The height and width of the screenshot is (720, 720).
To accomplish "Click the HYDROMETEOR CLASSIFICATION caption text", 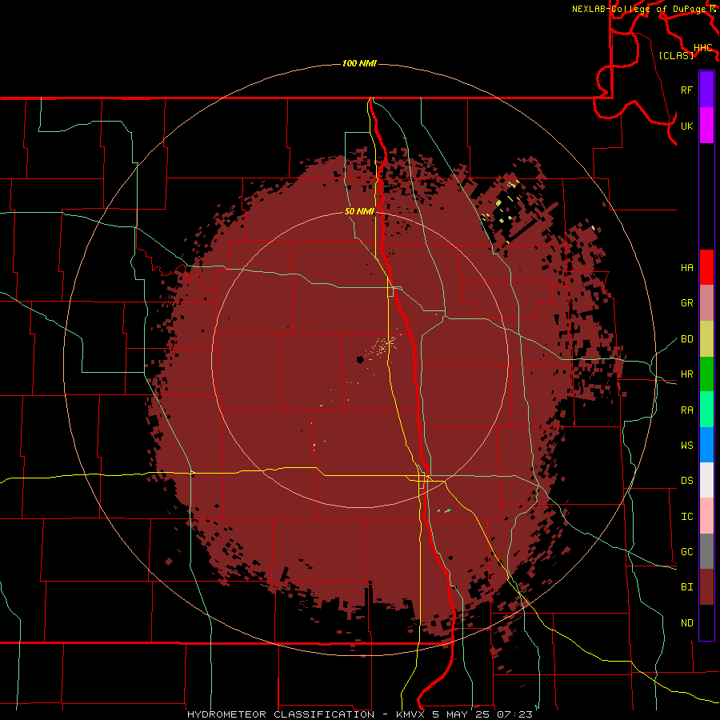I will pyautogui.click(x=281, y=714).
